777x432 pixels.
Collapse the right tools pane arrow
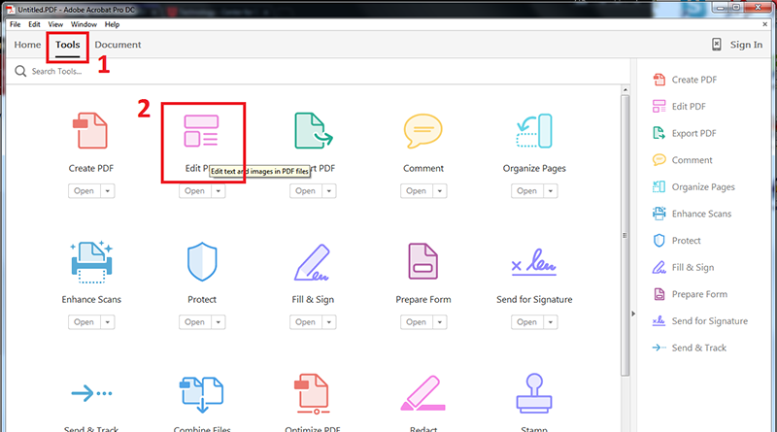pyautogui.click(x=633, y=314)
